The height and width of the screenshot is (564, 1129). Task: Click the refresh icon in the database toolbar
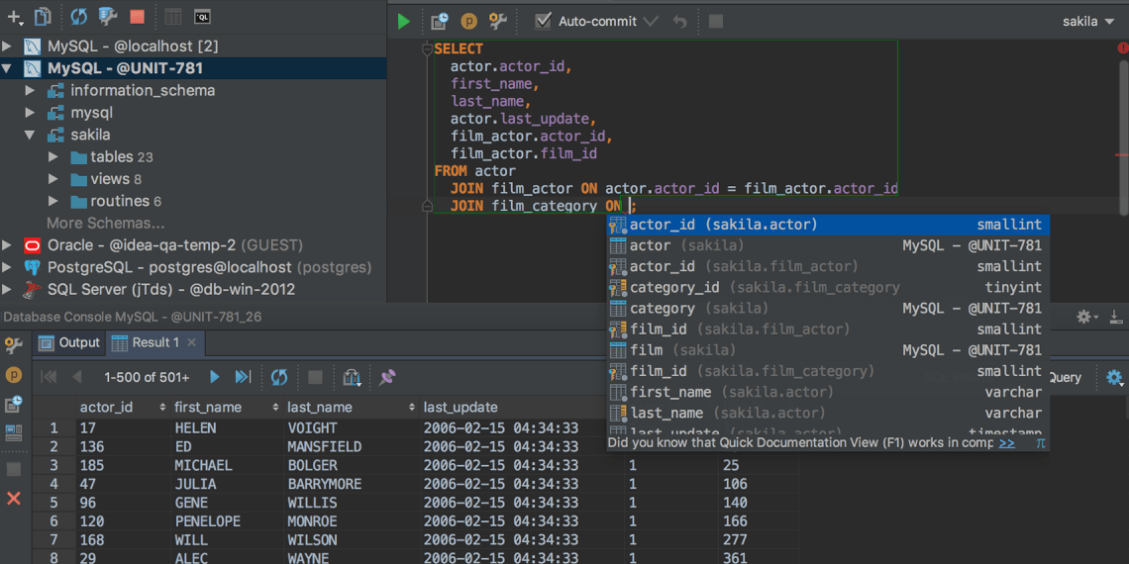point(78,17)
